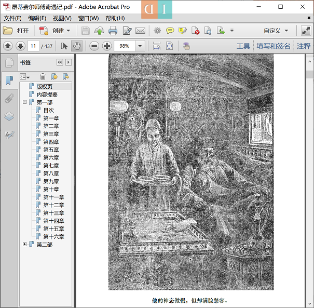Switch to read mode fullscreen icon
The height and width of the screenshot is (308, 314).
click(x=306, y=31)
